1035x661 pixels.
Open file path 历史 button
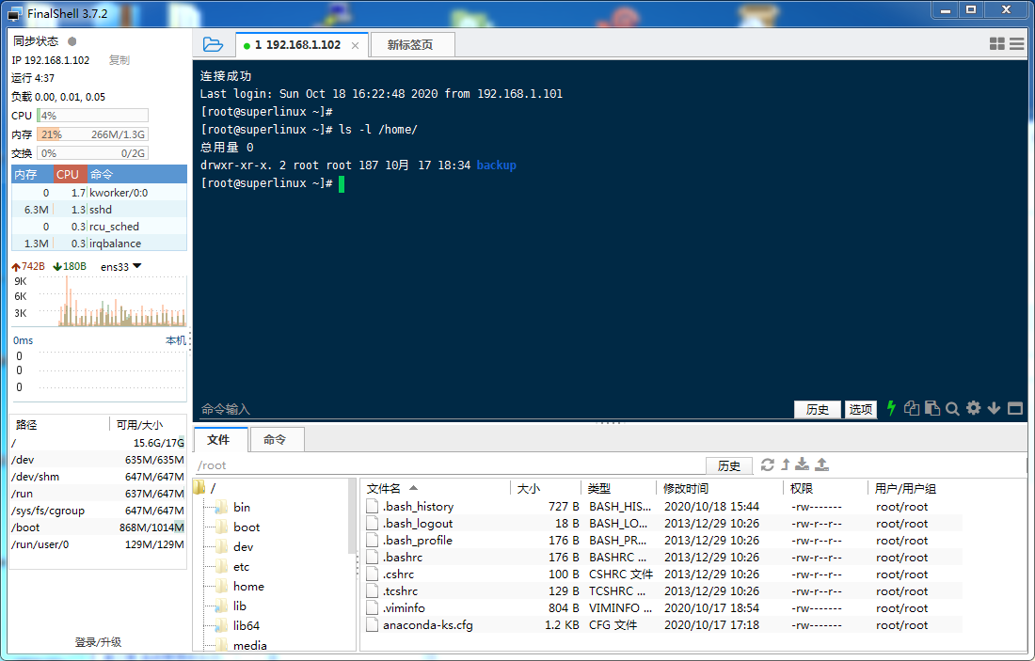728,465
